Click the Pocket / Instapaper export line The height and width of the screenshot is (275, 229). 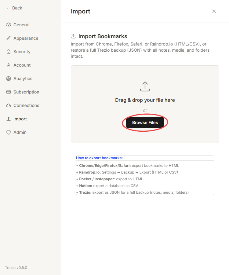[x=110, y=179]
